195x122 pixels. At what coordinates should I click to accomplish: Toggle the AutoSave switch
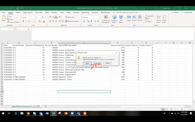[12, 8]
